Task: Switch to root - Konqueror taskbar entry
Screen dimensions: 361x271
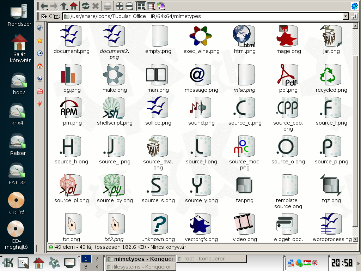Action: pos(211,259)
